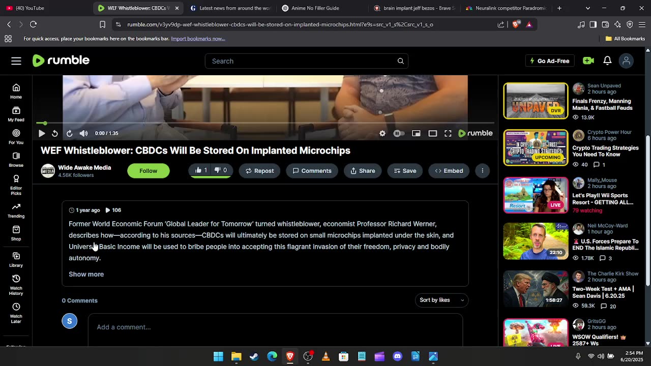This screenshot has width=651, height=366.
Task: Switch to Neuralink competitor tab
Action: (506, 8)
